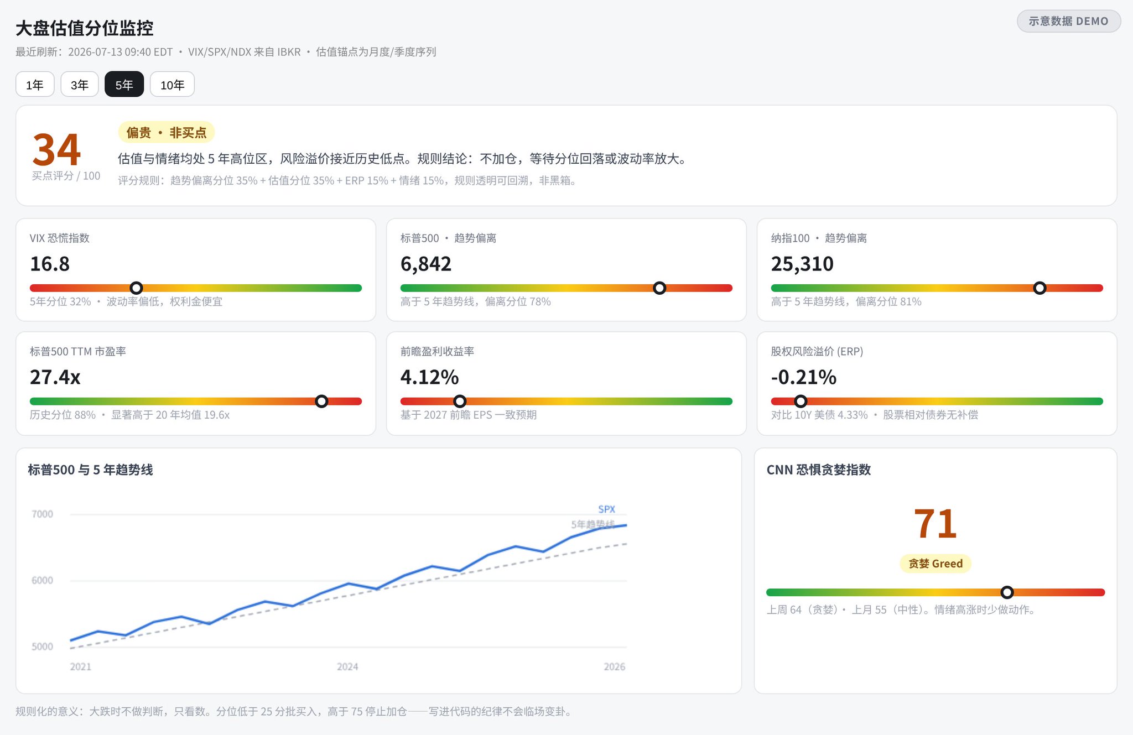
Task: Click the 前瞻盈利收益率 gauge marker
Action: click(460, 402)
